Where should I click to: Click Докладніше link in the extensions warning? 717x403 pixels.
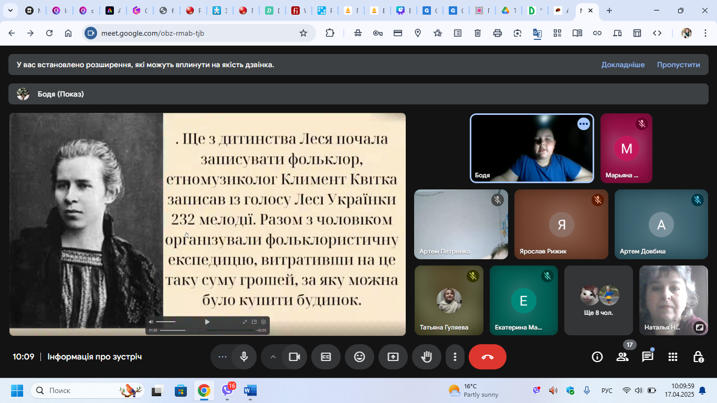pos(623,65)
